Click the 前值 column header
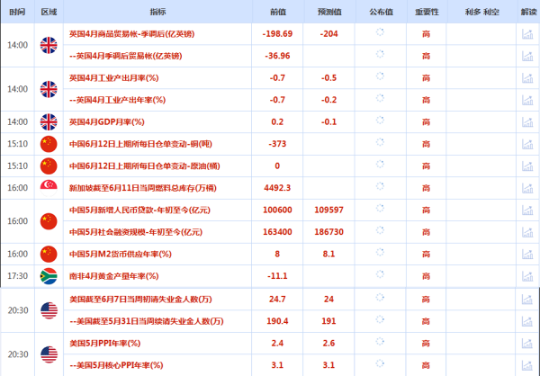Viewport: 540px width, 376px height. point(277,12)
